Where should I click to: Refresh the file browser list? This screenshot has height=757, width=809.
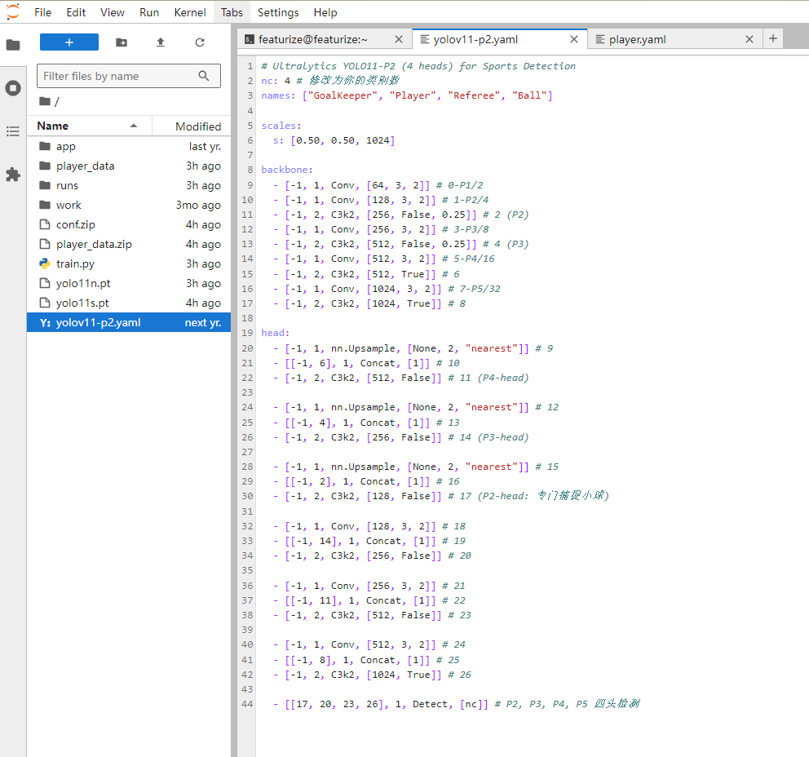pyautogui.click(x=200, y=42)
